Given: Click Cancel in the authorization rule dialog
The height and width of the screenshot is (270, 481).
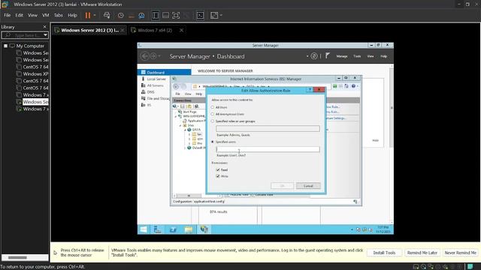Looking at the screenshot, I should tap(308, 186).
